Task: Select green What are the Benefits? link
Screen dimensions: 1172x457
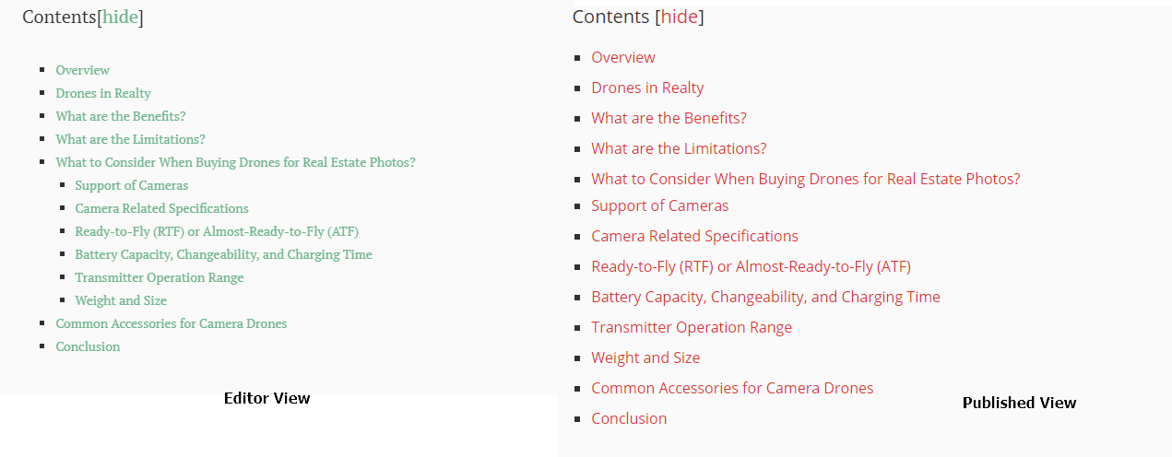Action: (121, 116)
